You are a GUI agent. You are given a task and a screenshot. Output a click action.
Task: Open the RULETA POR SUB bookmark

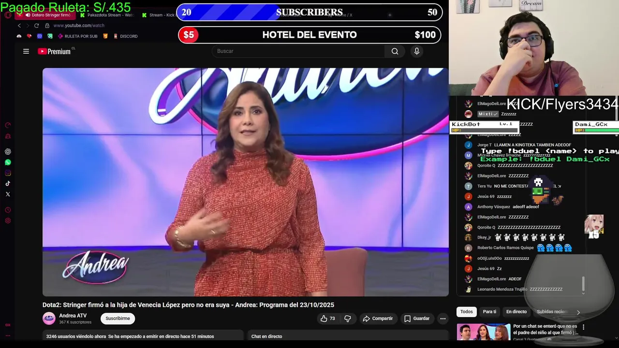[x=77, y=36]
